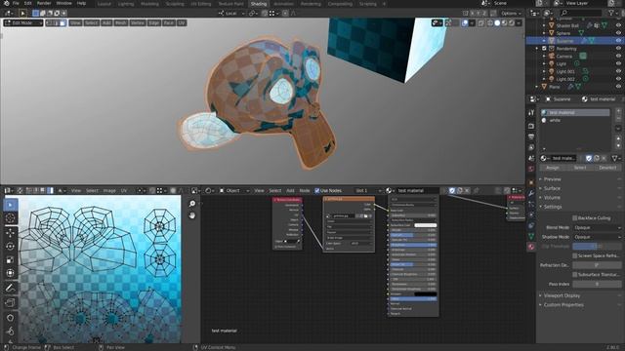The image size is (625, 351).
Task: Select the UV editor Annotate tool
Action: [11, 288]
